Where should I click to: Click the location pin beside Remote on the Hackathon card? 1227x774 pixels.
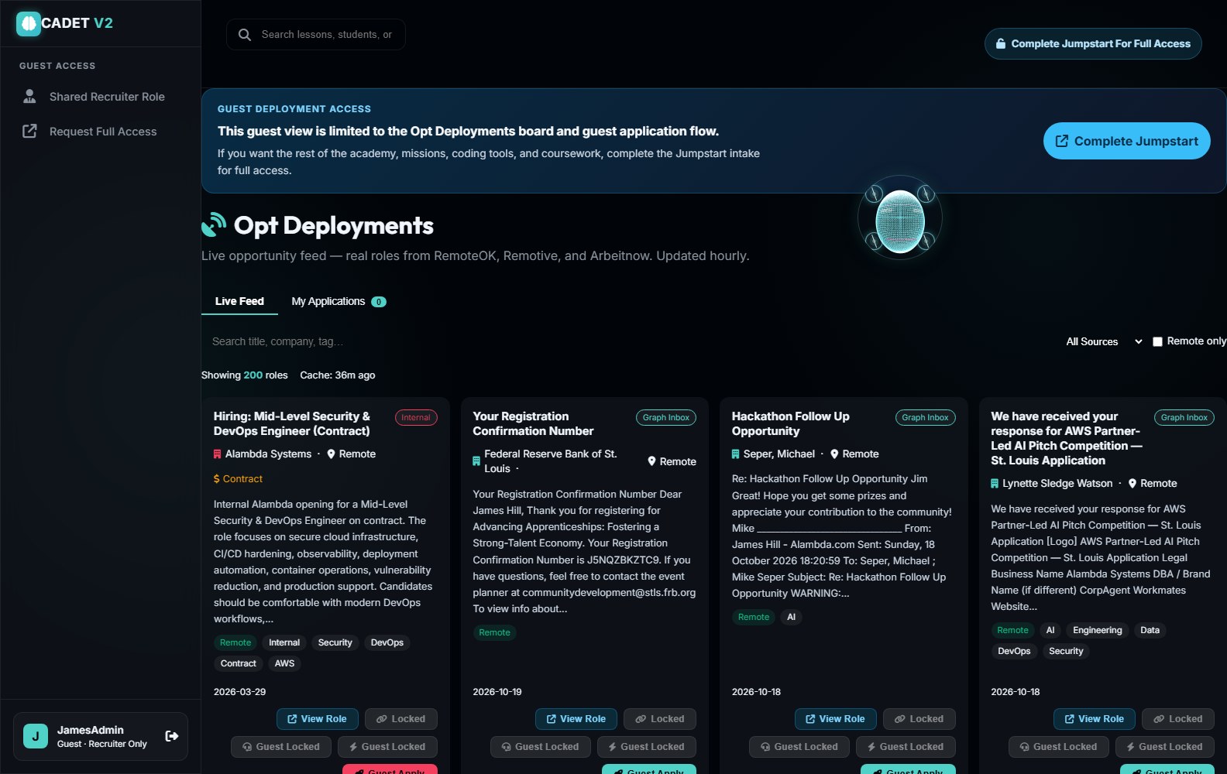pyautogui.click(x=834, y=454)
